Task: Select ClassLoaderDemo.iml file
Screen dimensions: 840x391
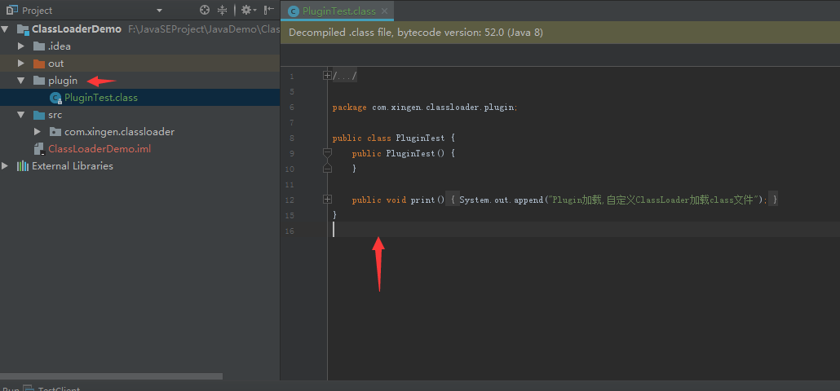Action: coord(99,149)
